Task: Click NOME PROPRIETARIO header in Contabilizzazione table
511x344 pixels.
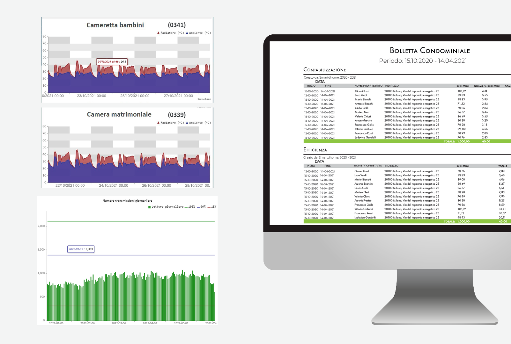Action: (368, 86)
